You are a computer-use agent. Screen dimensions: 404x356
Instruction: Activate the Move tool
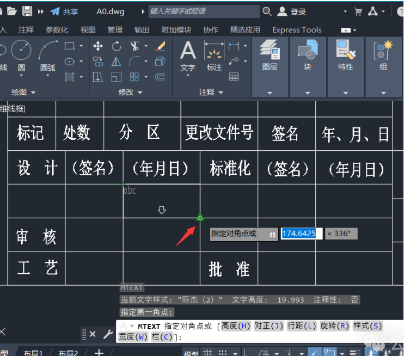click(98, 46)
